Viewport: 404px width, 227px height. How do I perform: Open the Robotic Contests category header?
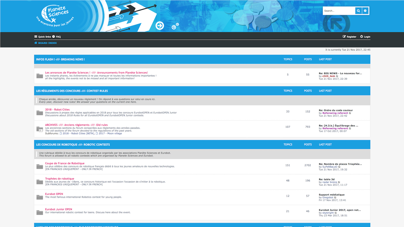click(73, 145)
